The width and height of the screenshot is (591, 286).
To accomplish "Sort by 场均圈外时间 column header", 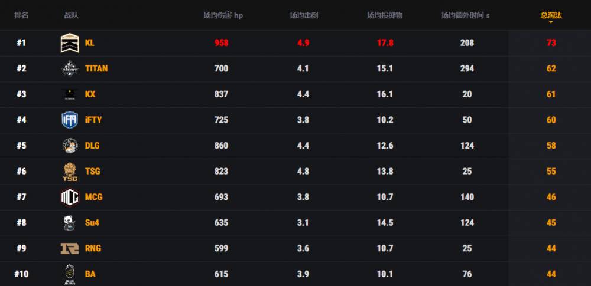I will point(465,15).
